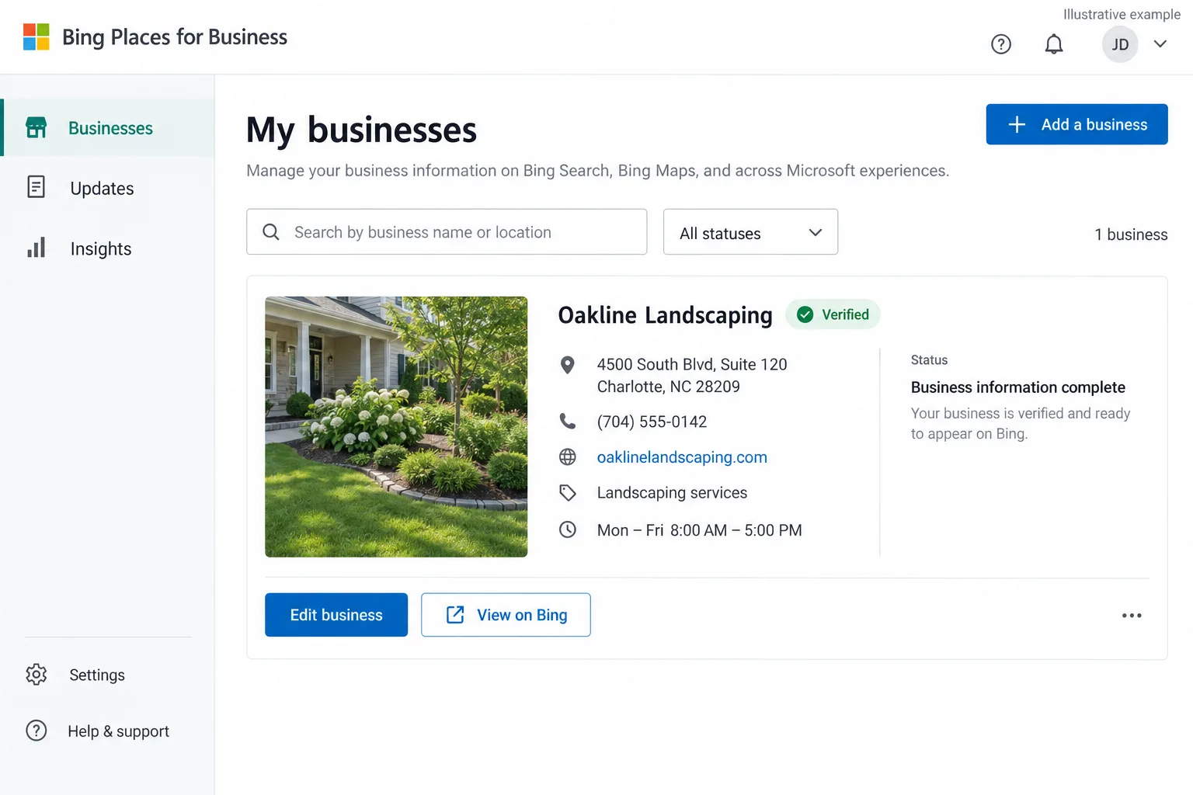
Task: Click the business hours clock icon
Action: 568,529
